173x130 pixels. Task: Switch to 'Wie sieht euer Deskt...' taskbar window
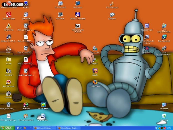coord(69,128)
